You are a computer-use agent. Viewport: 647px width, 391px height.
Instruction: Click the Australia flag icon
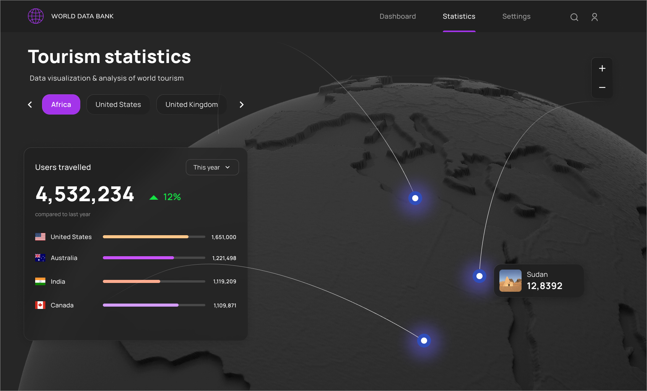click(40, 258)
